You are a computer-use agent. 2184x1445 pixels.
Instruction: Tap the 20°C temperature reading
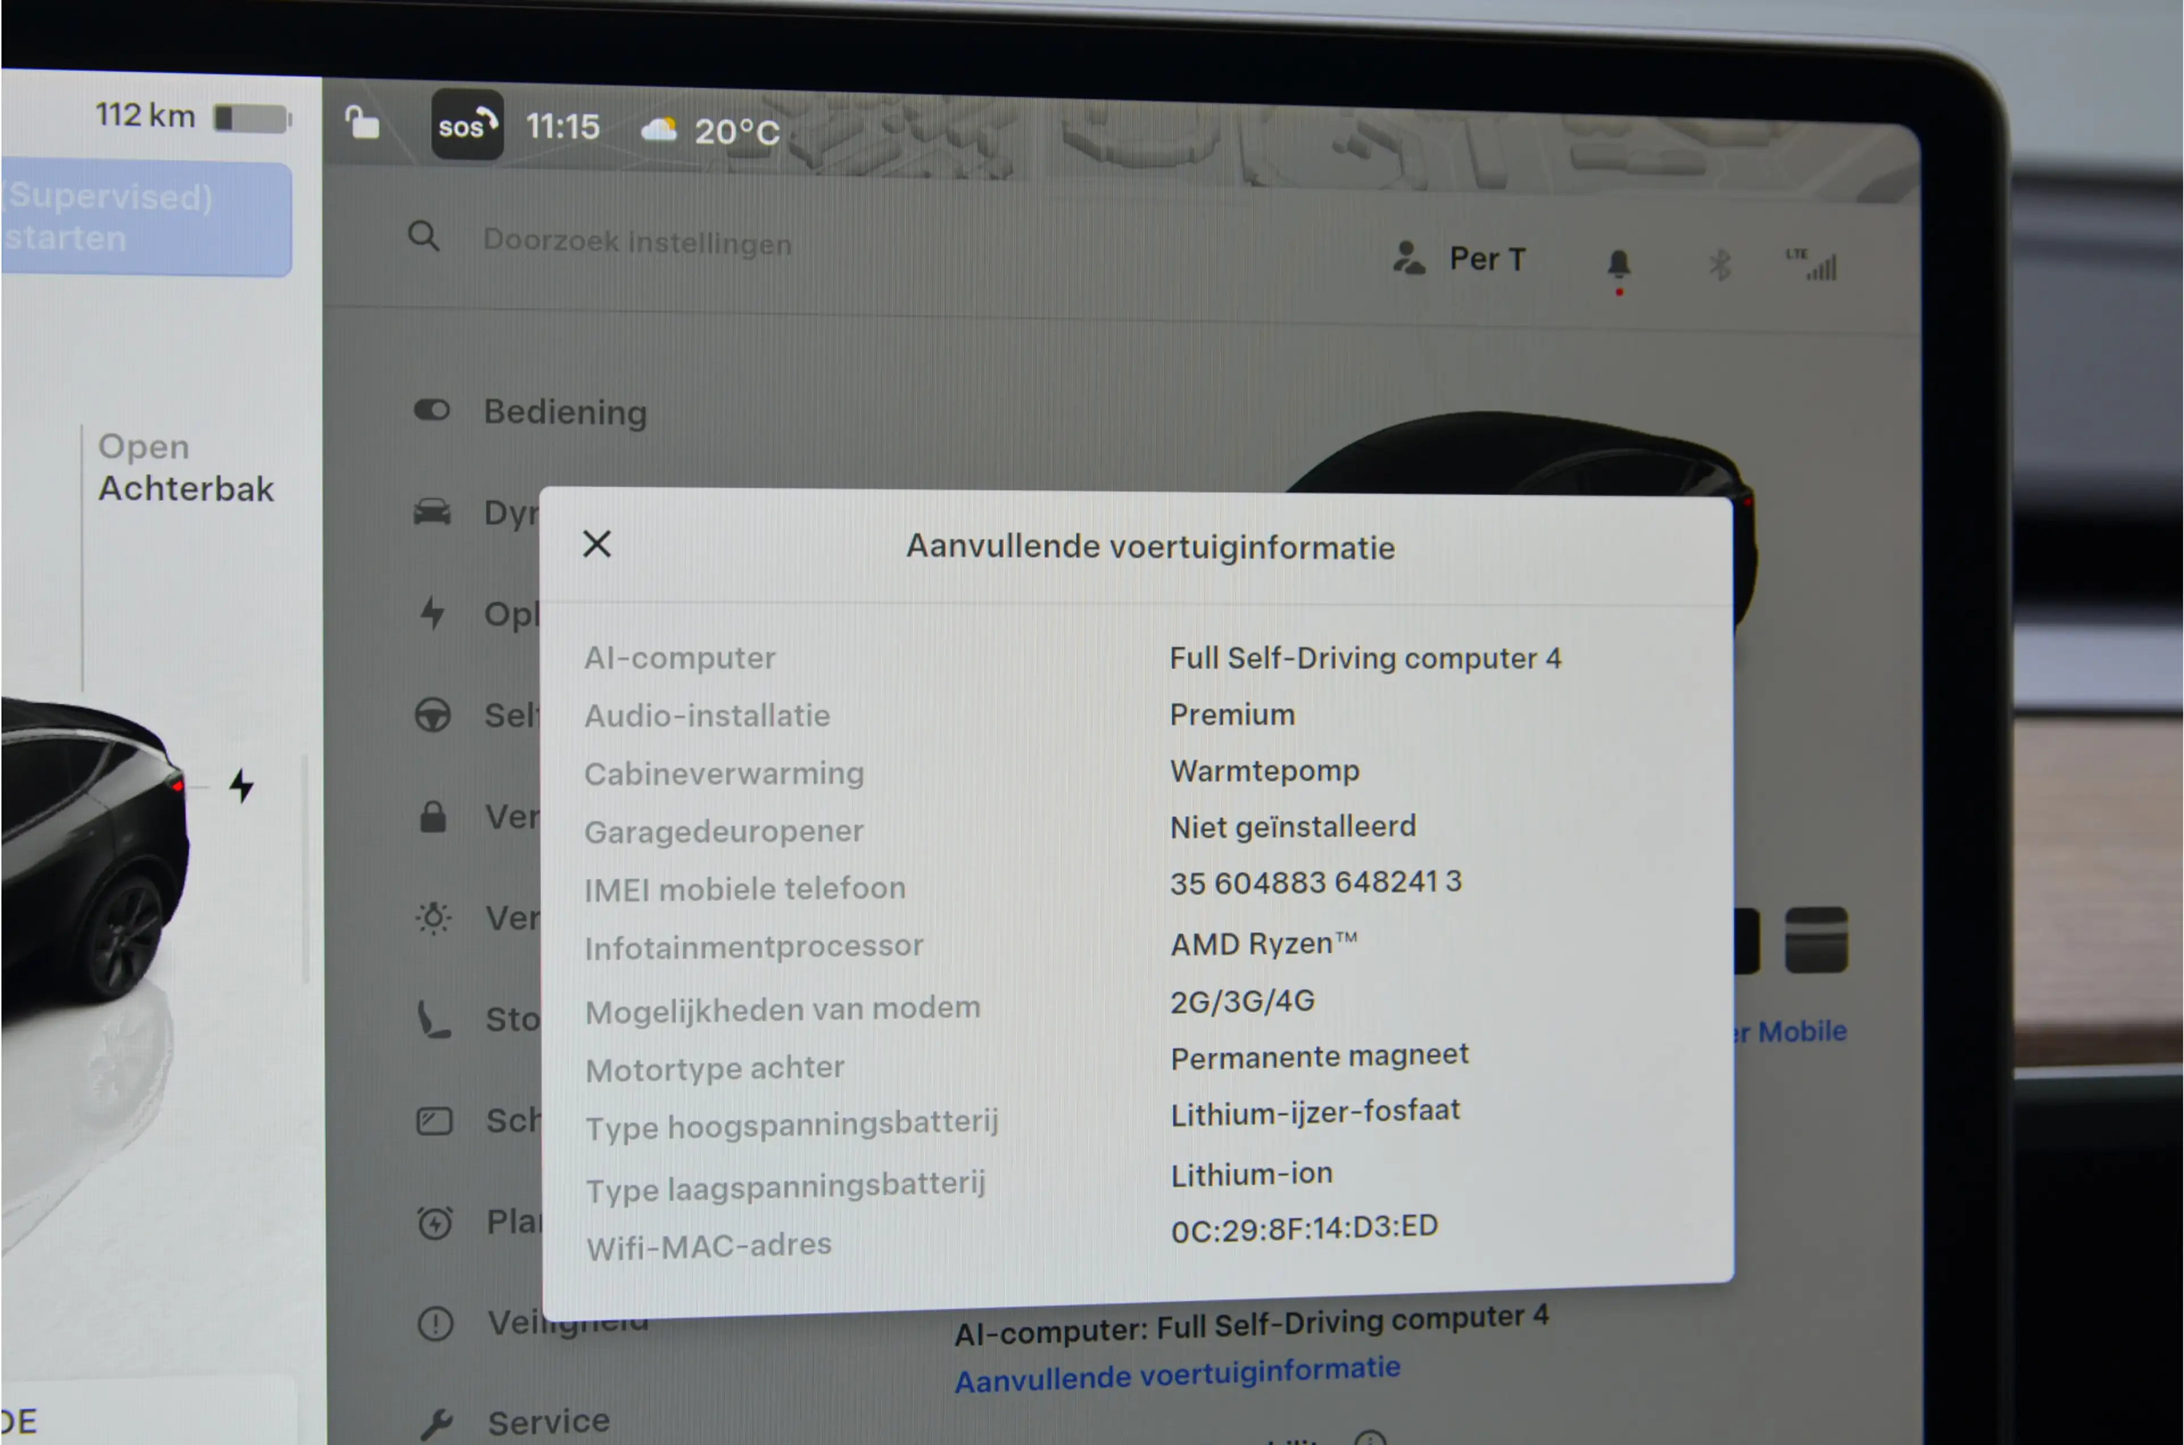click(x=737, y=132)
